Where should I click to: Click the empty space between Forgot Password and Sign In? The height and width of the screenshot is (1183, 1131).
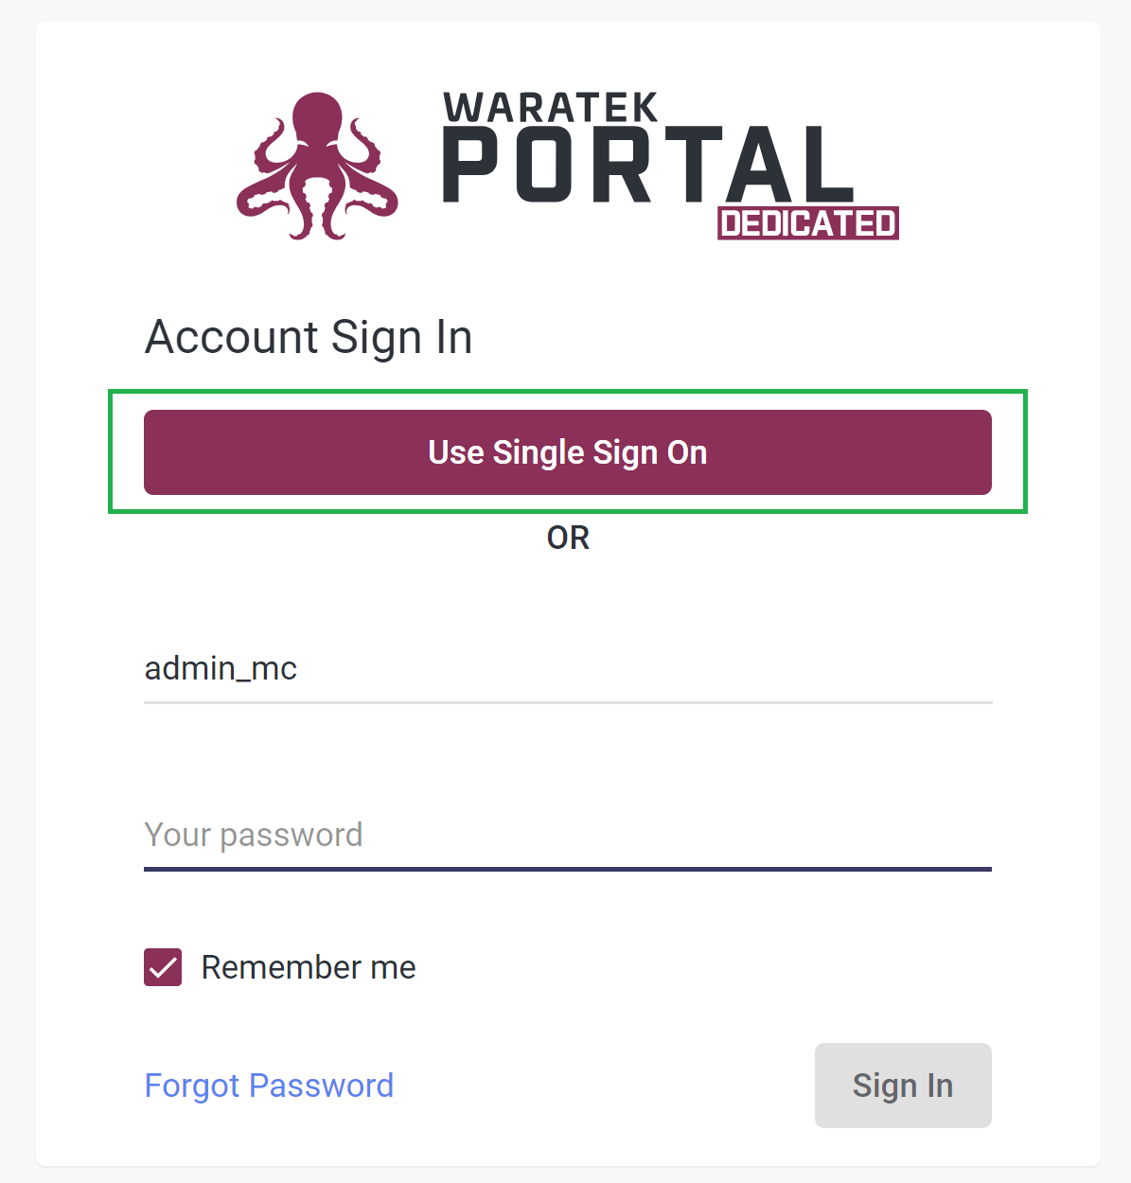click(x=604, y=1086)
